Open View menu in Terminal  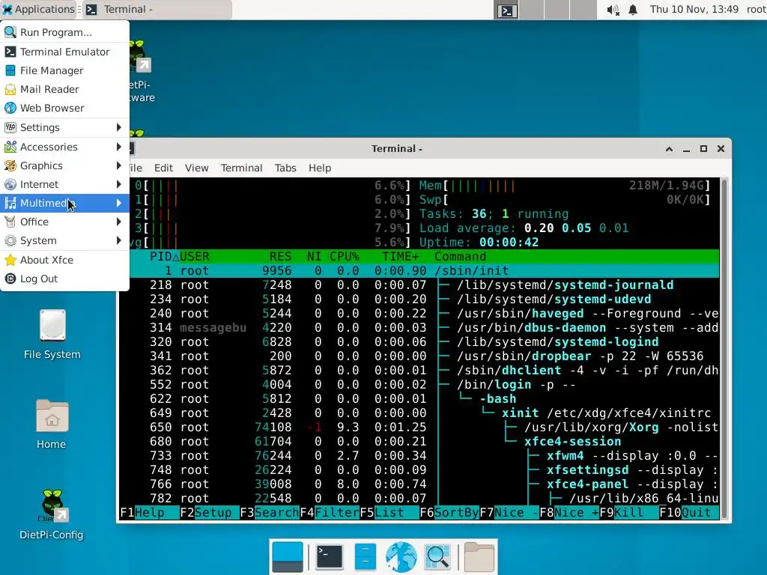pyautogui.click(x=197, y=168)
